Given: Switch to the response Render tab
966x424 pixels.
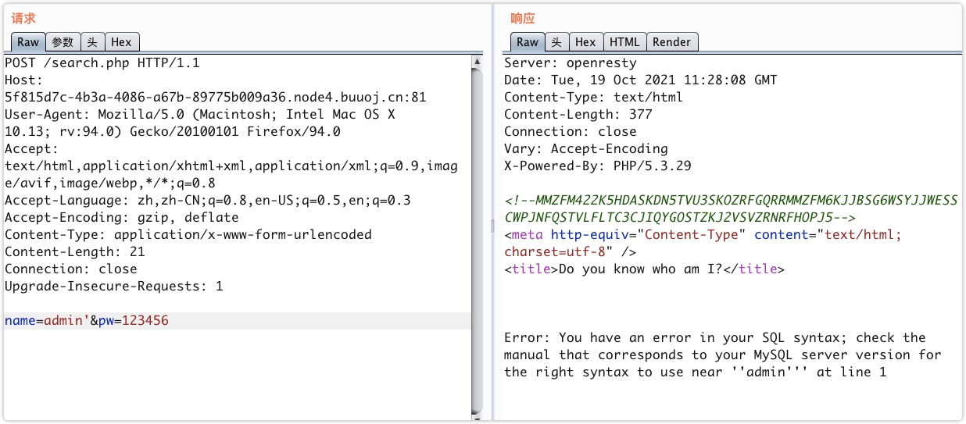Looking at the screenshot, I should [x=671, y=42].
